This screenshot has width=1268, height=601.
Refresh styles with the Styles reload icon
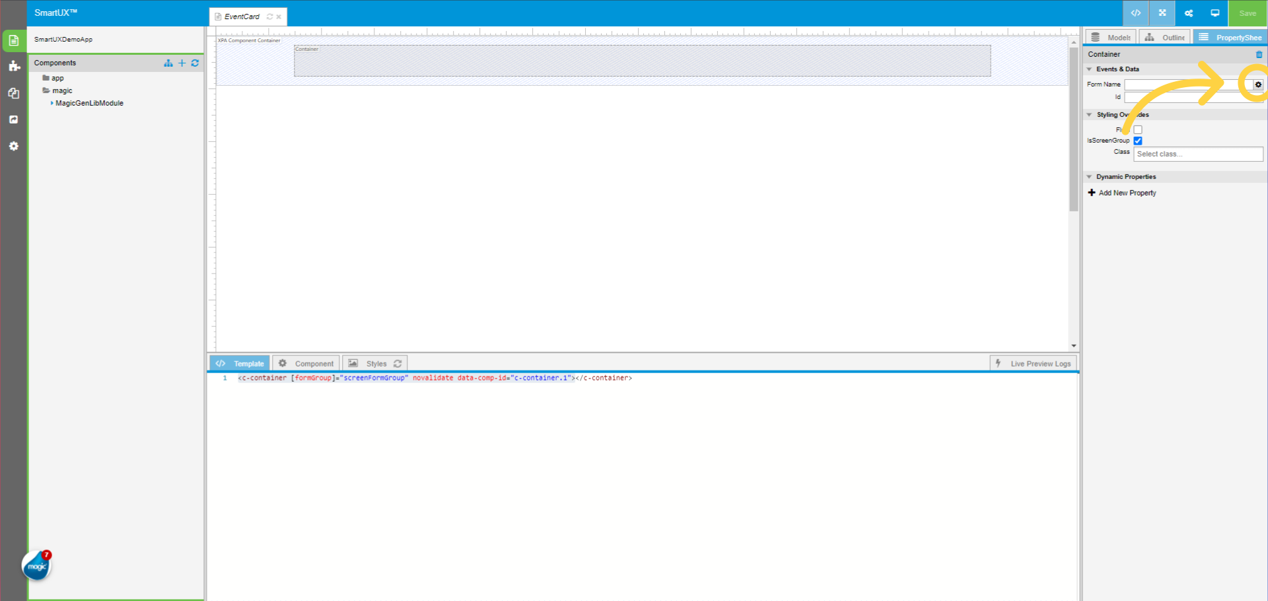coord(398,363)
